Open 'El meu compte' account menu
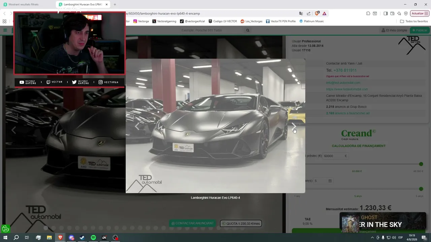Screen dimensions: 431x242 click(x=394, y=30)
